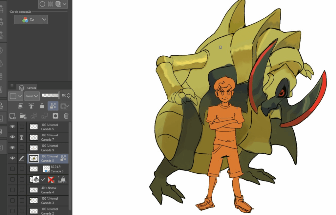
Task: Open the layer panel hamburger menu
Action: tap(12, 86)
